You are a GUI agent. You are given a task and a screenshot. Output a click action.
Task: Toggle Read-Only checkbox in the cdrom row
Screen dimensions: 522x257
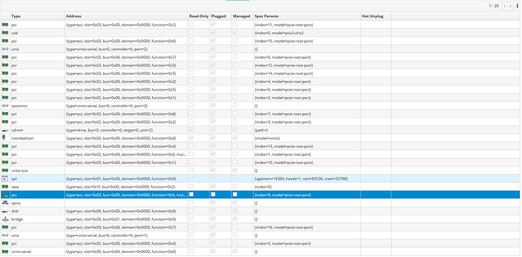coord(191,130)
